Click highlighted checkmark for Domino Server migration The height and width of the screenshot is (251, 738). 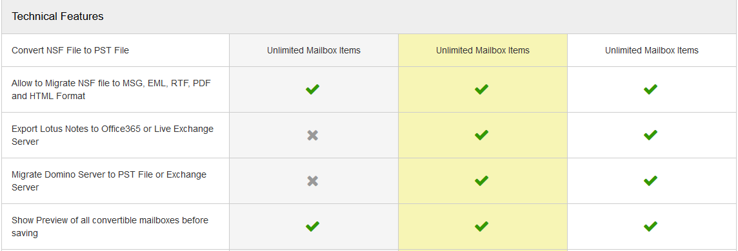[x=481, y=181]
